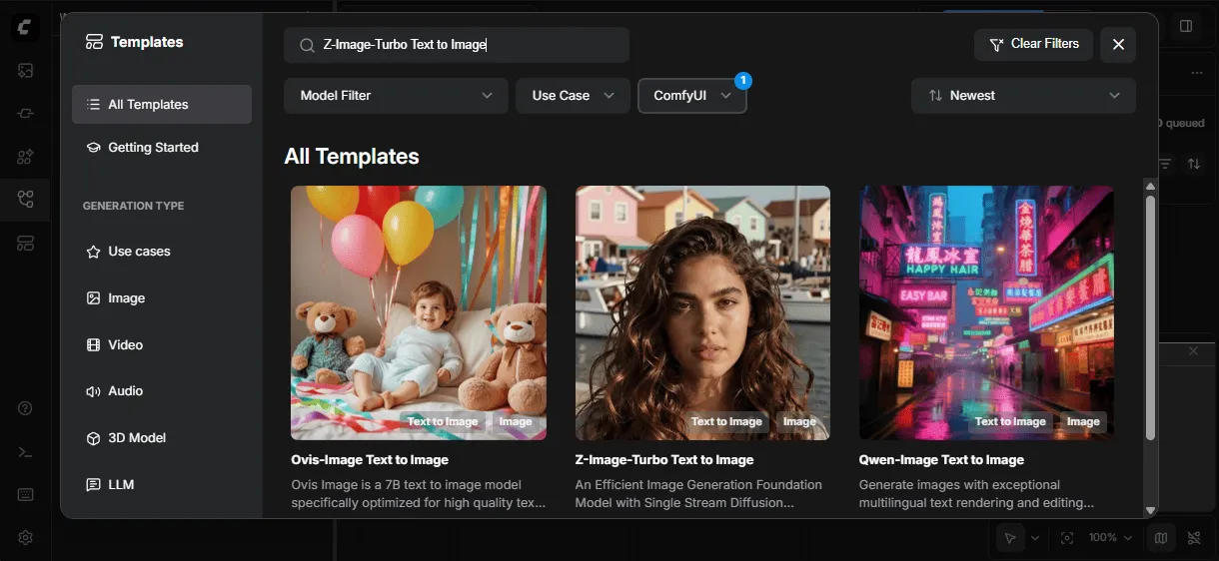The height and width of the screenshot is (561, 1219).
Task: Select Video generation type
Action: 162,345
